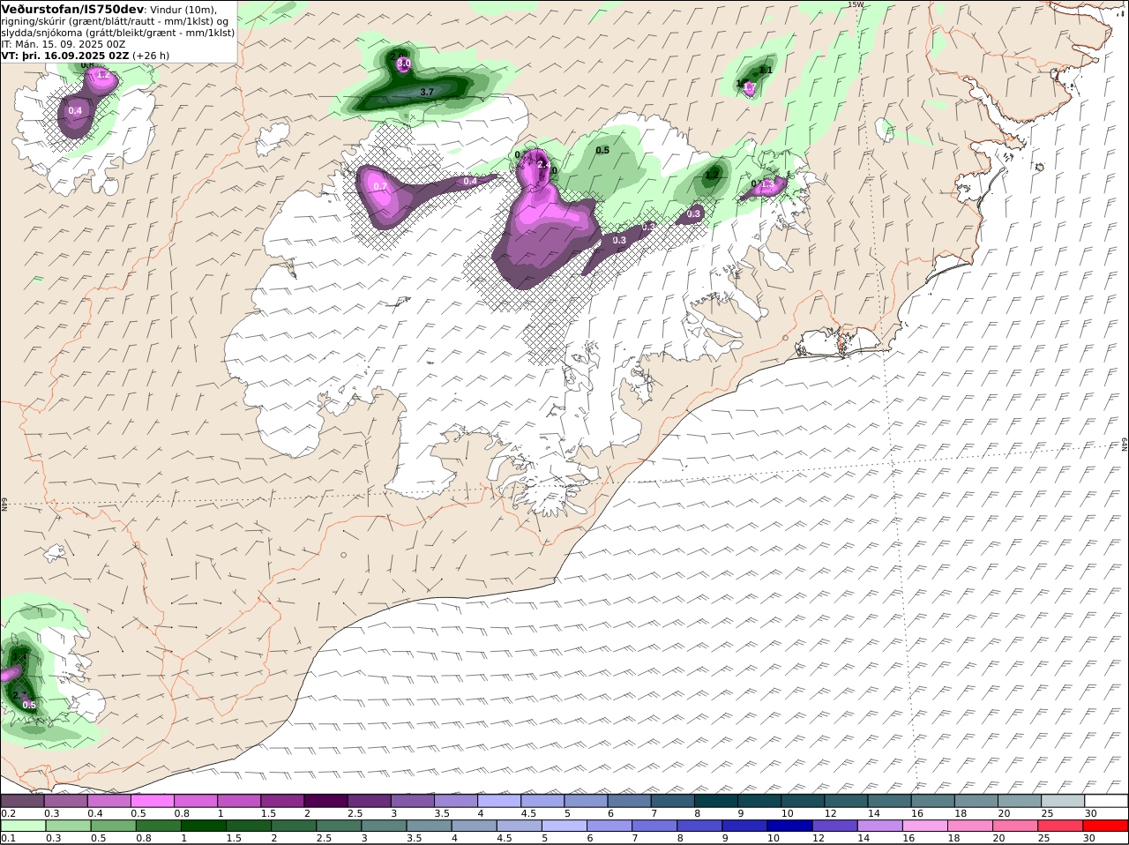Screen dimensions: 1129x845
Task: Click the Veðurstofan/IS750dev title text
Action: [x=73, y=9]
